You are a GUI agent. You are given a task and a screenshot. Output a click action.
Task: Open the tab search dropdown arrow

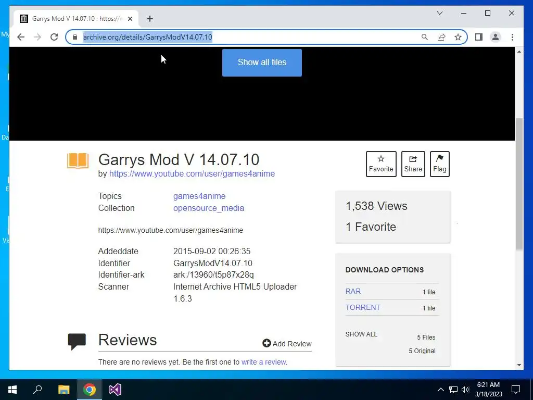[x=439, y=13]
